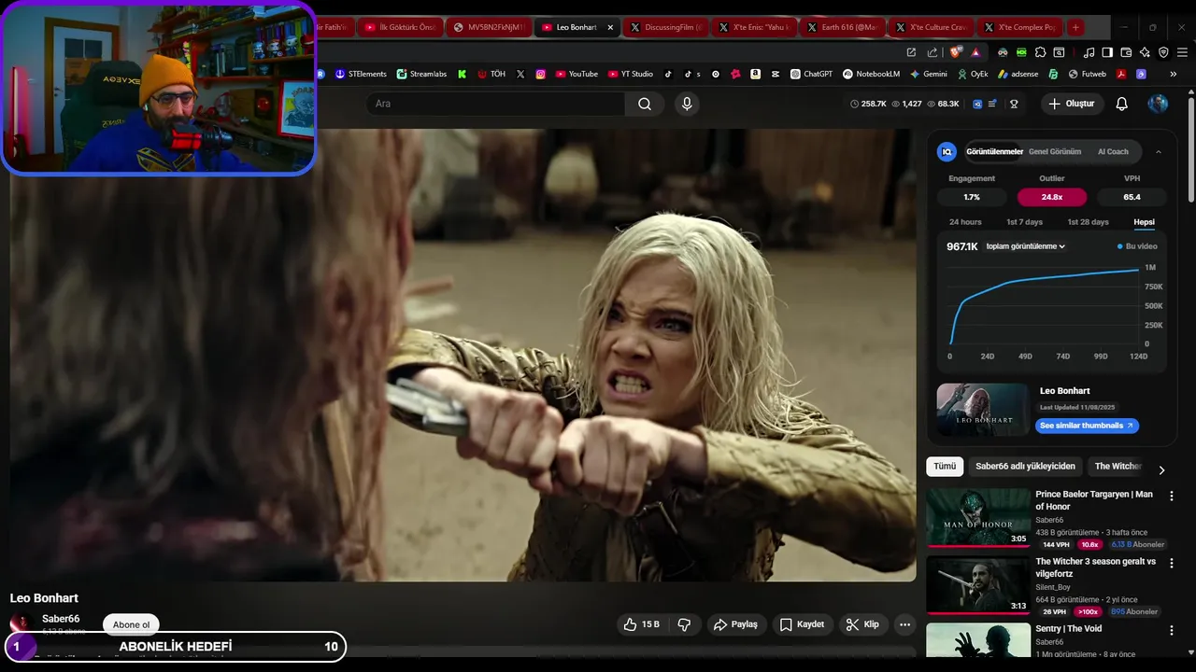Open the STElements bookmark
The width and height of the screenshot is (1196, 672).
tap(361, 74)
